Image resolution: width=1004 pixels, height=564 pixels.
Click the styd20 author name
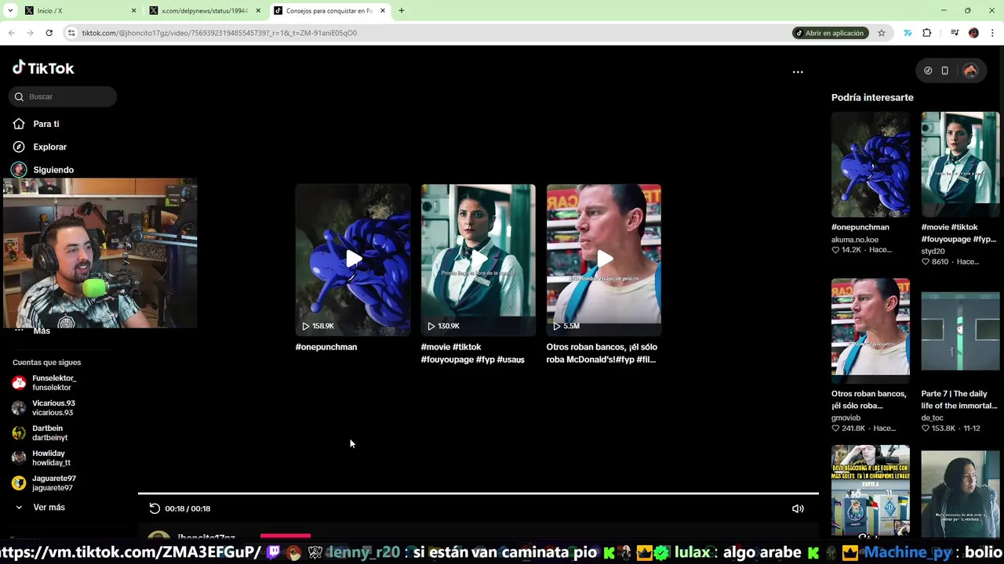pyautogui.click(x=933, y=251)
